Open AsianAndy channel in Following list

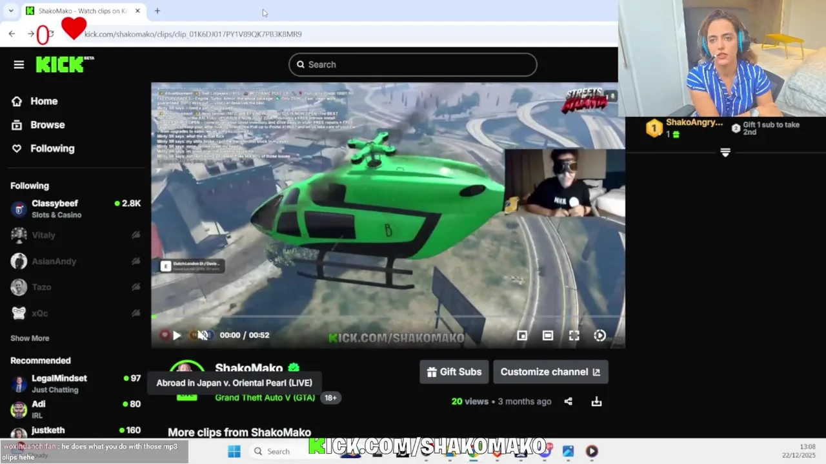pos(76,261)
